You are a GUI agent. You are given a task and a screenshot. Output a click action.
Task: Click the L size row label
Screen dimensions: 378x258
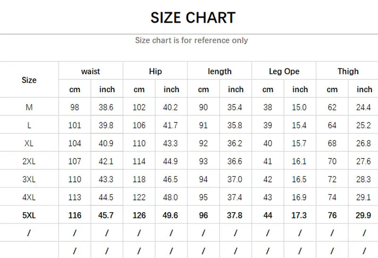29,125
